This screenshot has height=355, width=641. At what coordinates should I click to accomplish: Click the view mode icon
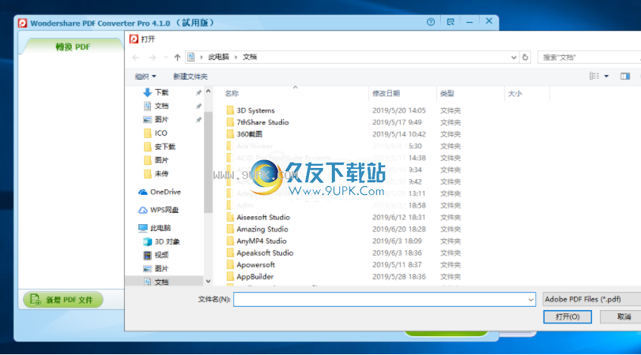pos(594,76)
